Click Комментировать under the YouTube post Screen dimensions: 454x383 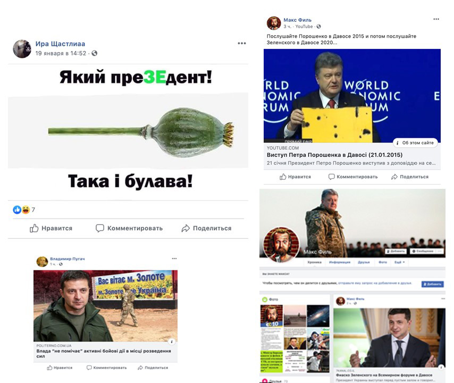point(353,177)
